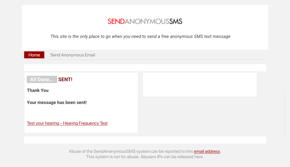This screenshot has height=167, width=290.
Task: Click "This system is not for abuse" footer line
Action: (x=145, y=157)
